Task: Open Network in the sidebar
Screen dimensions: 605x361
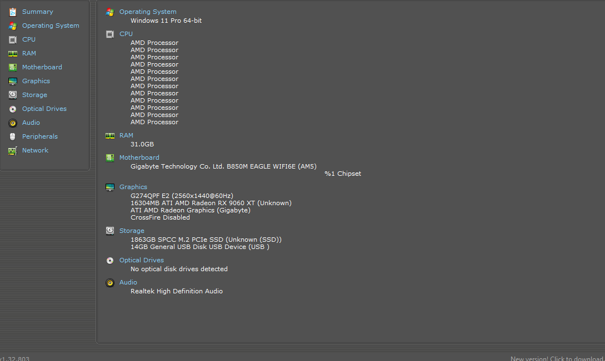Action: [35, 151]
